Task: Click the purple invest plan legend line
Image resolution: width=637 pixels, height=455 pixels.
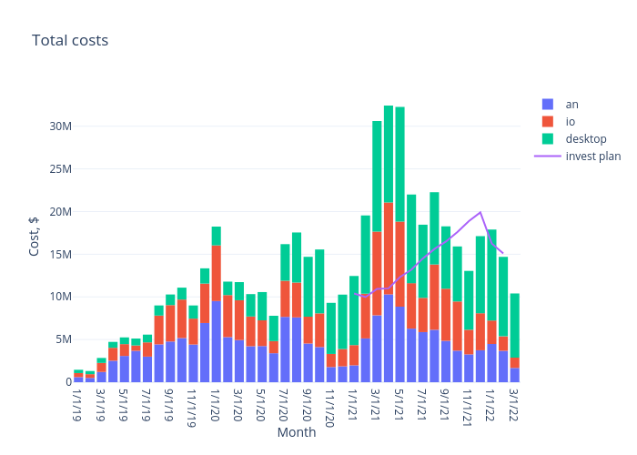Action: 547,156
